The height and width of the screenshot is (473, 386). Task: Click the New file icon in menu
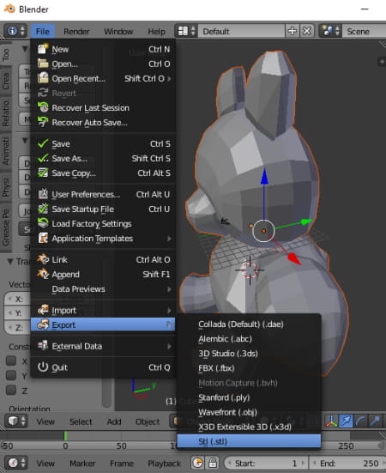[43, 49]
